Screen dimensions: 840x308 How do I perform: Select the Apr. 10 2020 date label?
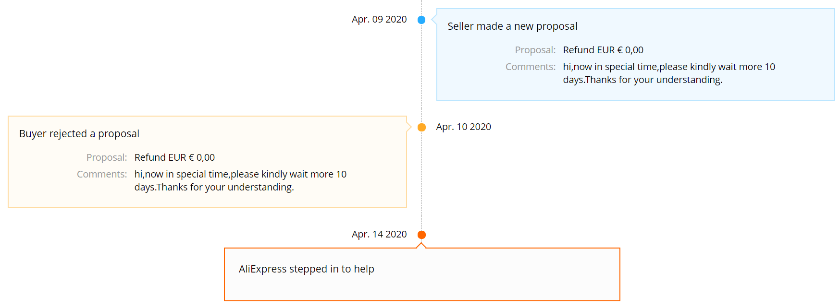(x=464, y=127)
